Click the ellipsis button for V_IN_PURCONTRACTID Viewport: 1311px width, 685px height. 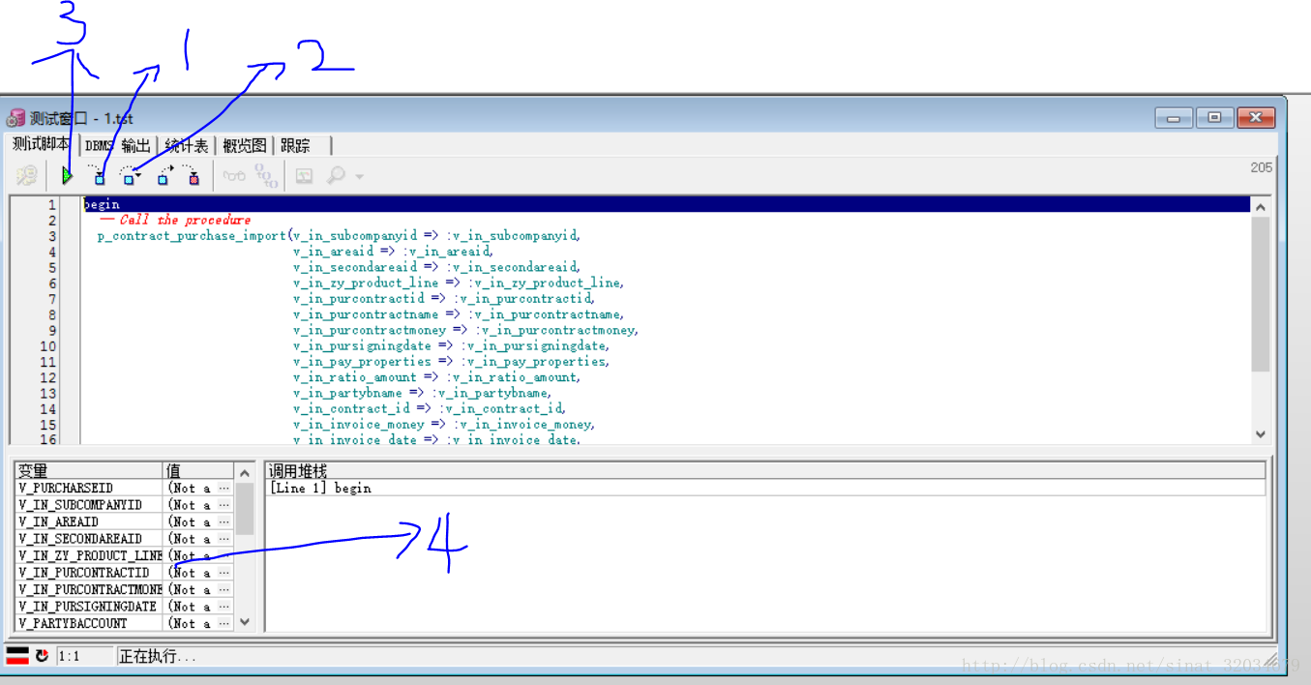[x=224, y=573]
